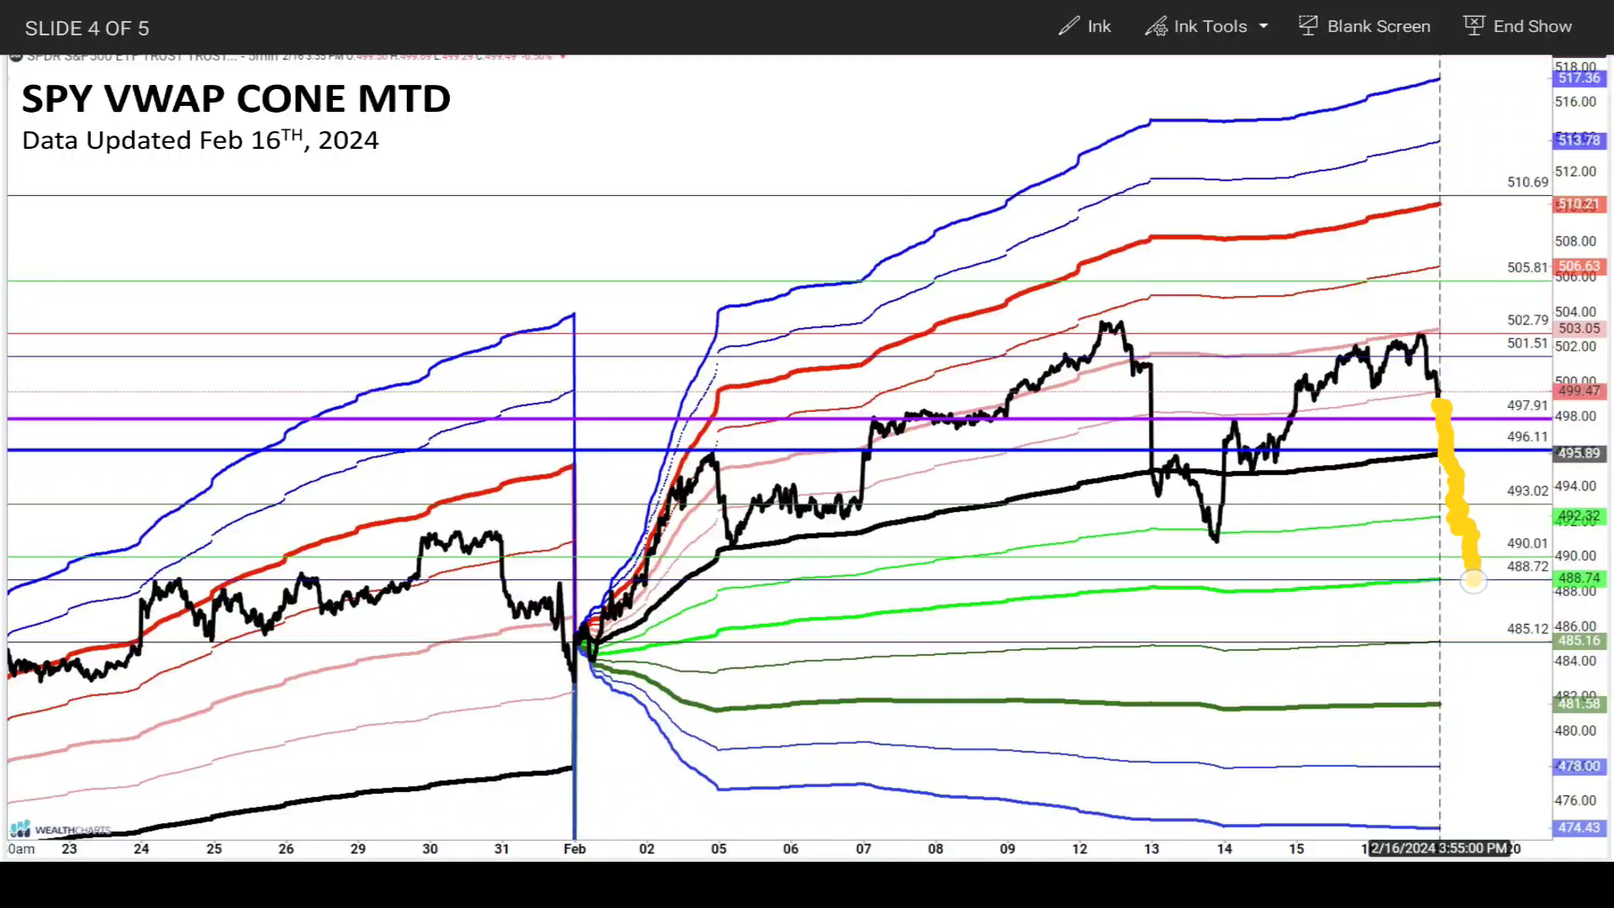Click the 31 date on time axis

502,849
